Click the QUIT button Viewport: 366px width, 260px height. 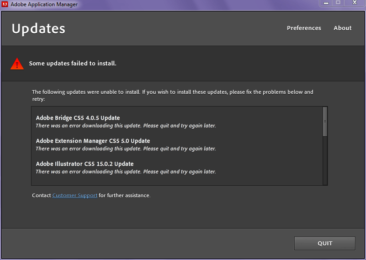[x=324, y=243]
